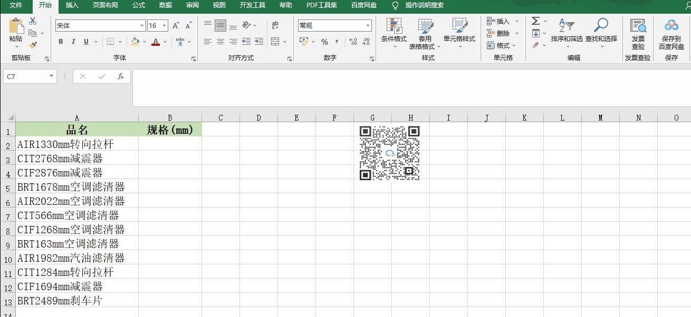Toggle center horizontal alignment
Viewport: 691px width, 317px height.
(220, 42)
